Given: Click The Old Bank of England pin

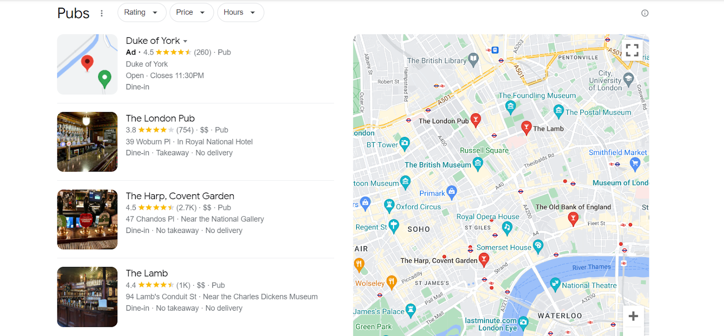Looking at the screenshot, I should tap(573, 219).
